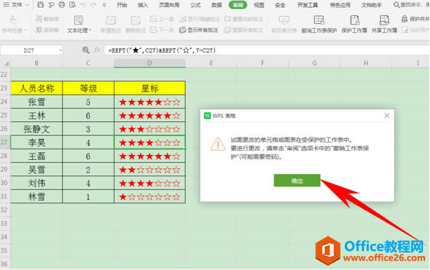
Task: Click the magnifier icon beside formula bar
Action: click(86, 50)
